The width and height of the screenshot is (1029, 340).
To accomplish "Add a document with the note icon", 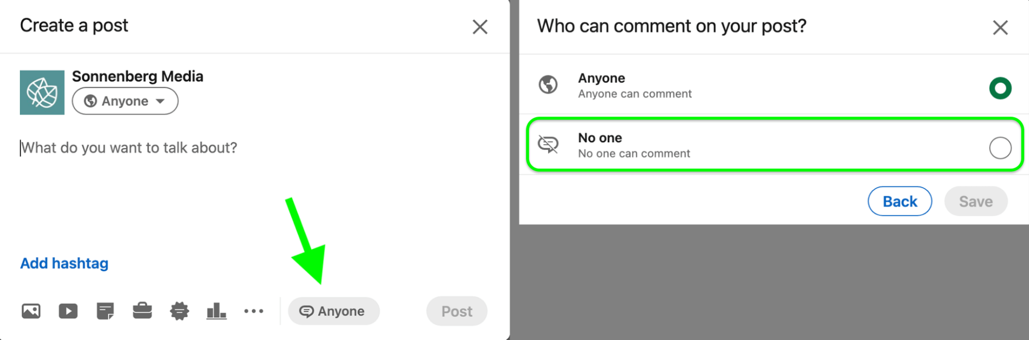I will [105, 311].
